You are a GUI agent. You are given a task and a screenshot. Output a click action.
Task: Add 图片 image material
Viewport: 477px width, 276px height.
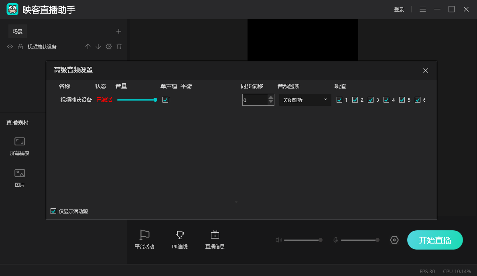[x=20, y=178]
